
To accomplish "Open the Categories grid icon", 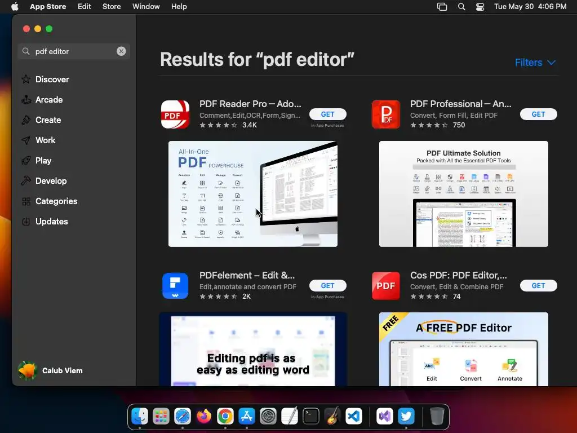I will point(26,201).
